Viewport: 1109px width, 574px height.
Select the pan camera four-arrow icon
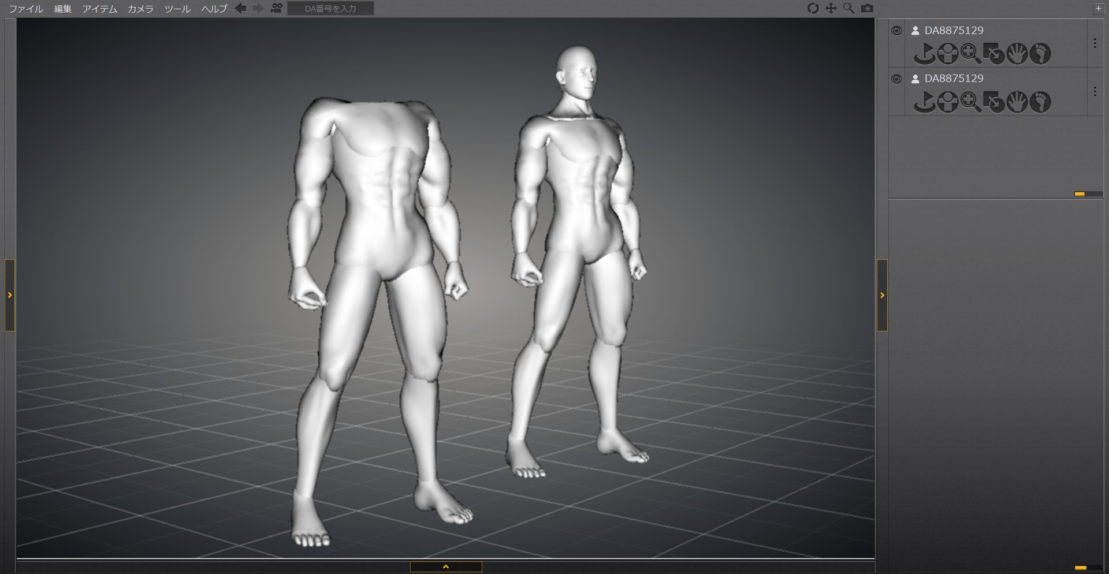[x=831, y=9]
